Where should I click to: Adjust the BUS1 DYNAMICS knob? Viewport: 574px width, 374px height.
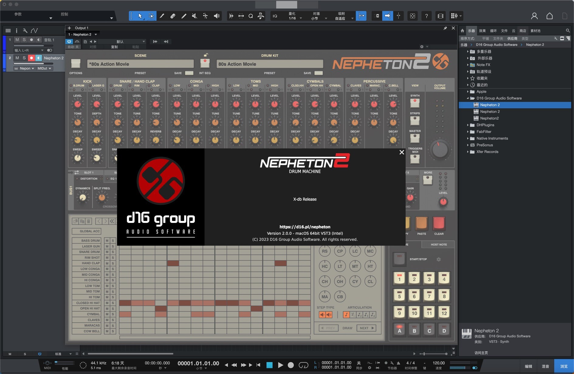82,197
